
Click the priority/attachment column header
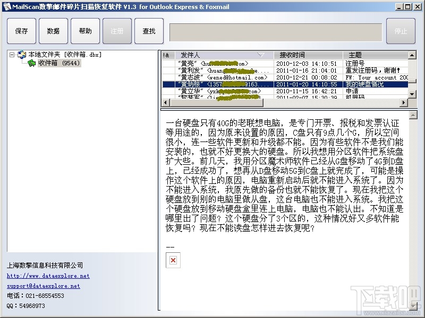[168, 55]
